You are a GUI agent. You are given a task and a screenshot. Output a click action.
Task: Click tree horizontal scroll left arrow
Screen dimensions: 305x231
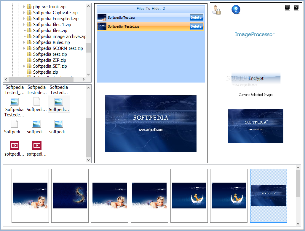(x=6, y=80)
